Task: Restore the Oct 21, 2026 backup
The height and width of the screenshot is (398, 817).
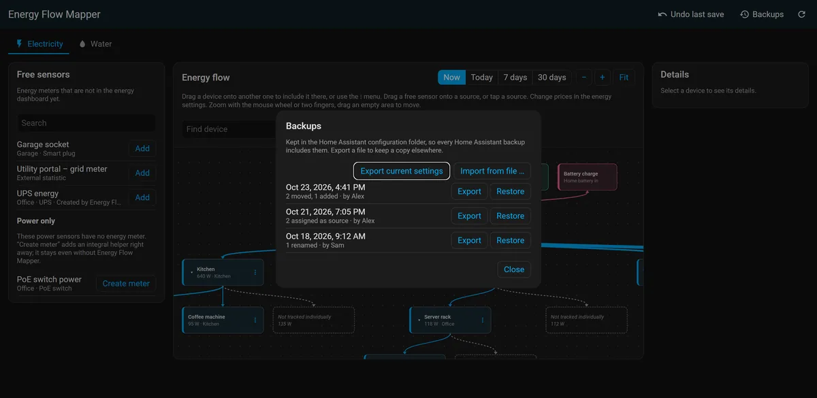Action: point(511,216)
